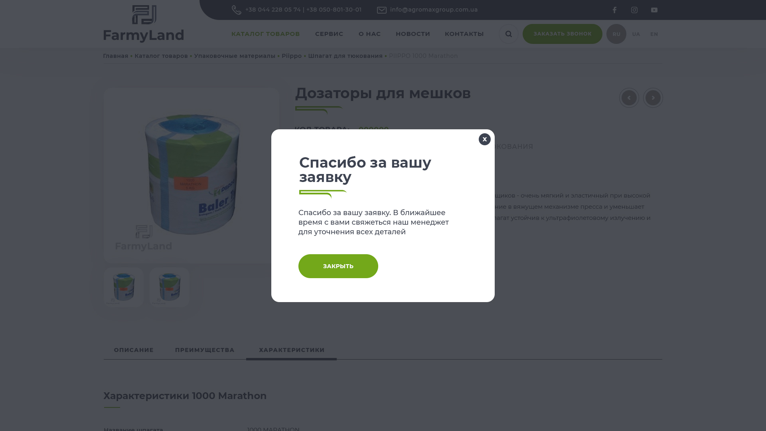This screenshot has width=766, height=431.
Task: Click Заказать звонок button
Action: tap(563, 34)
